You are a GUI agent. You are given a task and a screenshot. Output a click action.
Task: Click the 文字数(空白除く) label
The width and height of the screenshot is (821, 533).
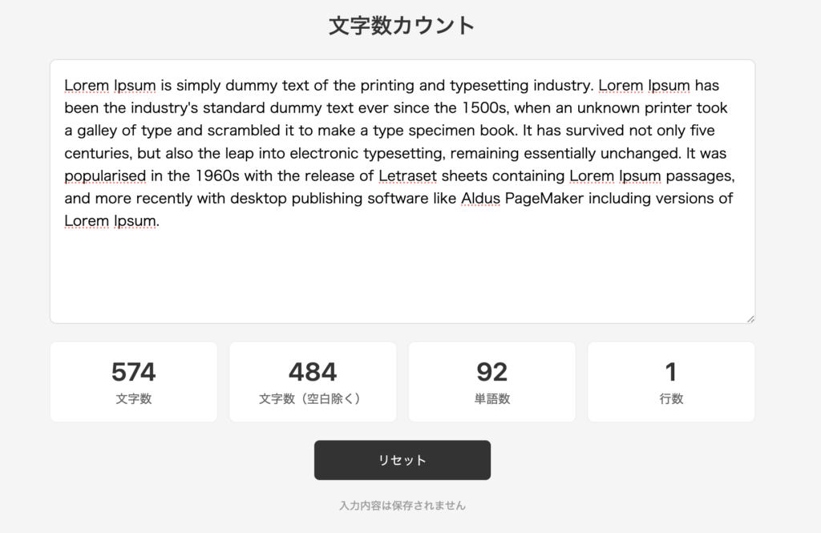pos(313,398)
